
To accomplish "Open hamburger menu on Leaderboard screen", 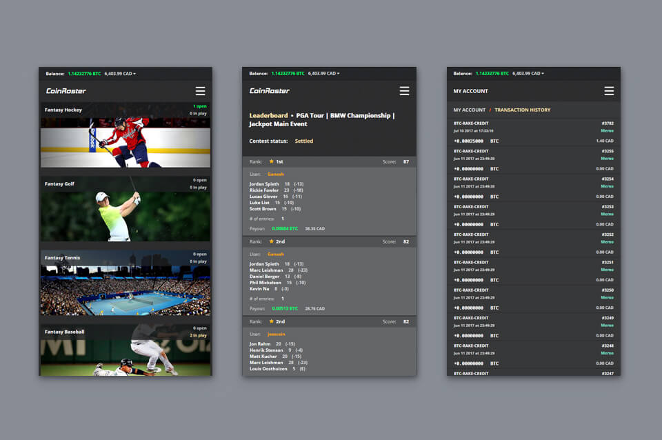I will point(404,91).
